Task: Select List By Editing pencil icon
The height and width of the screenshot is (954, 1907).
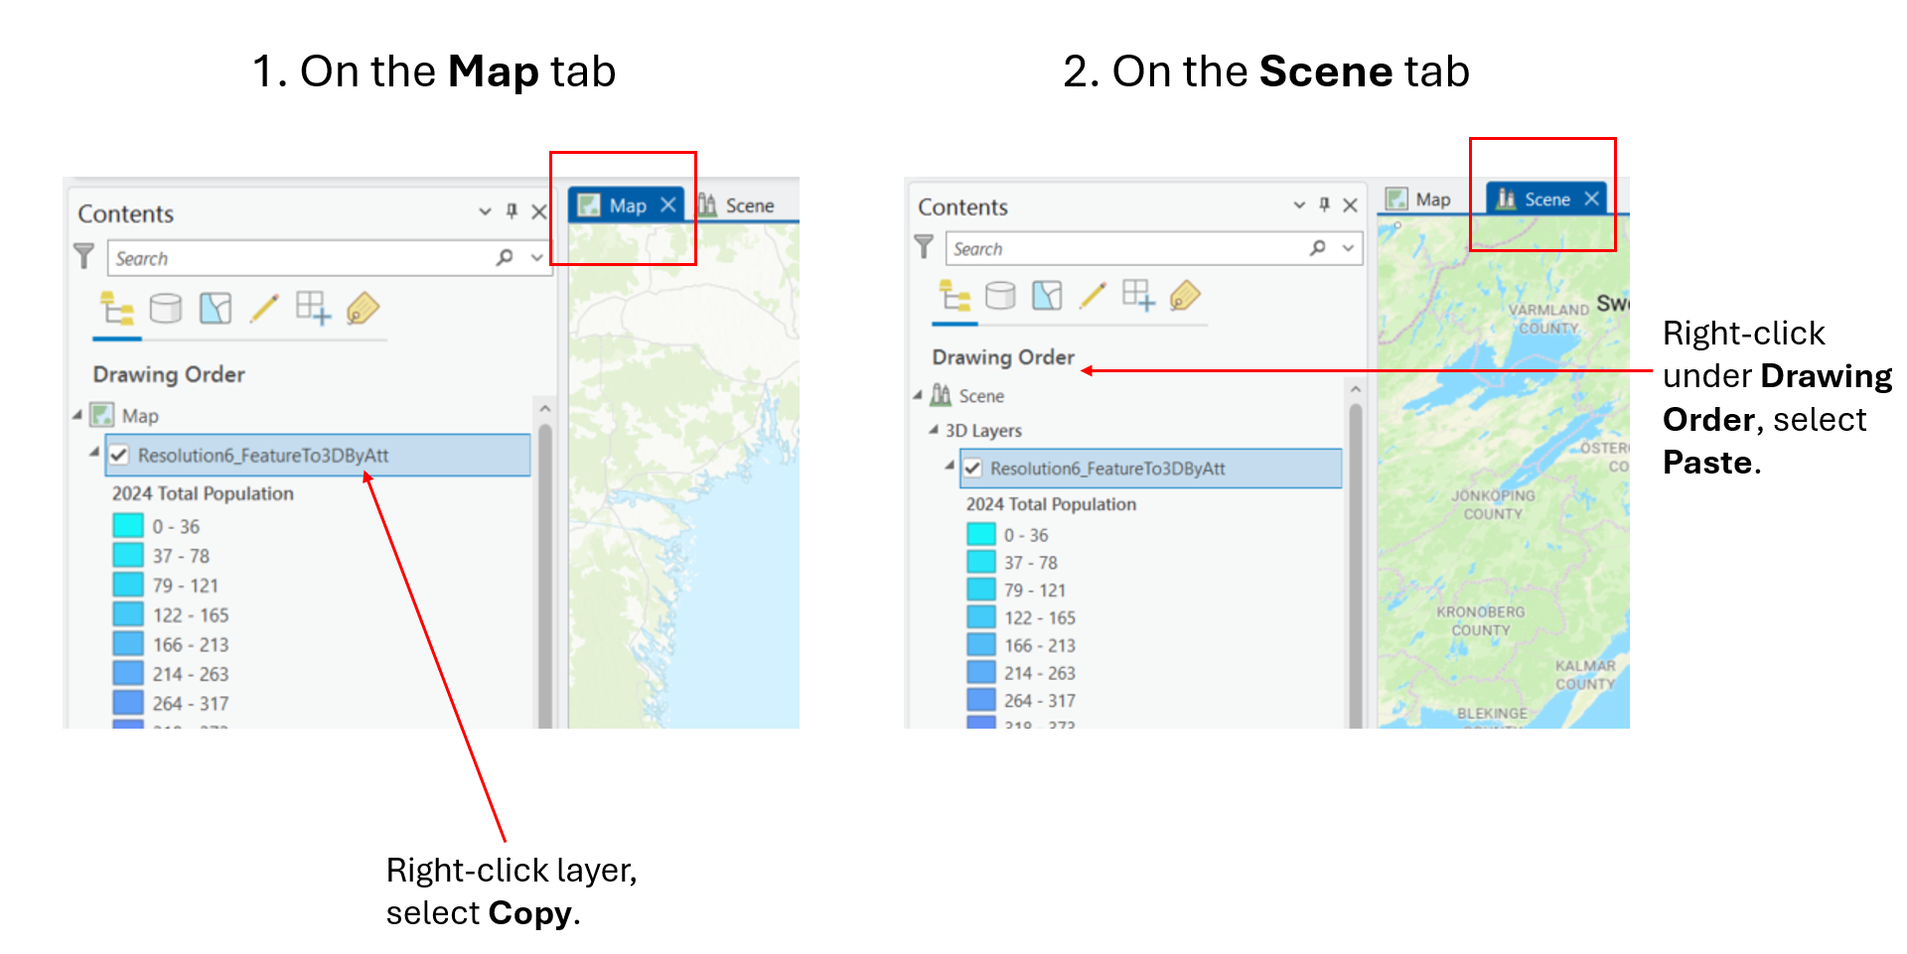Action: [264, 308]
